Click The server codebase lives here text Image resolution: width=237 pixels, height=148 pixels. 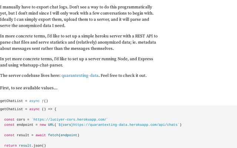coord(30,75)
